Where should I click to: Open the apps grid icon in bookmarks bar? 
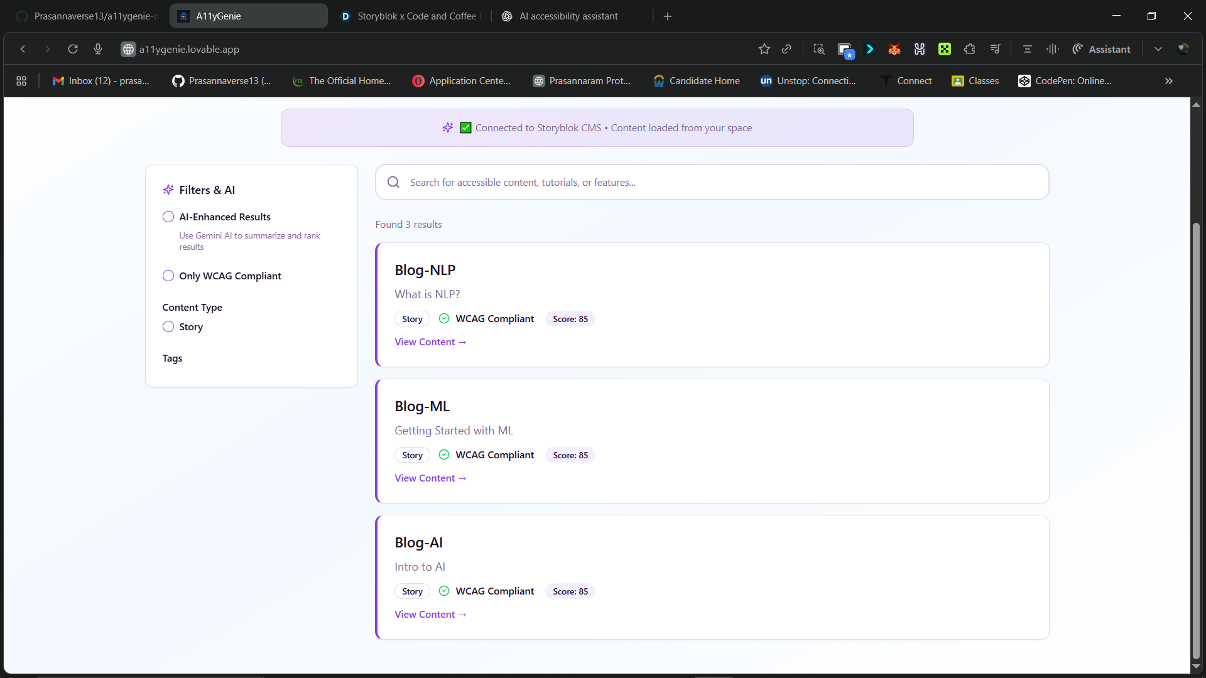click(x=21, y=81)
